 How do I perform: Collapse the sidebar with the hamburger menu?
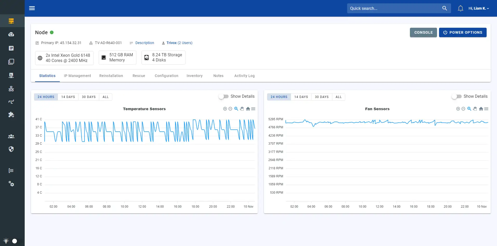coord(32,8)
